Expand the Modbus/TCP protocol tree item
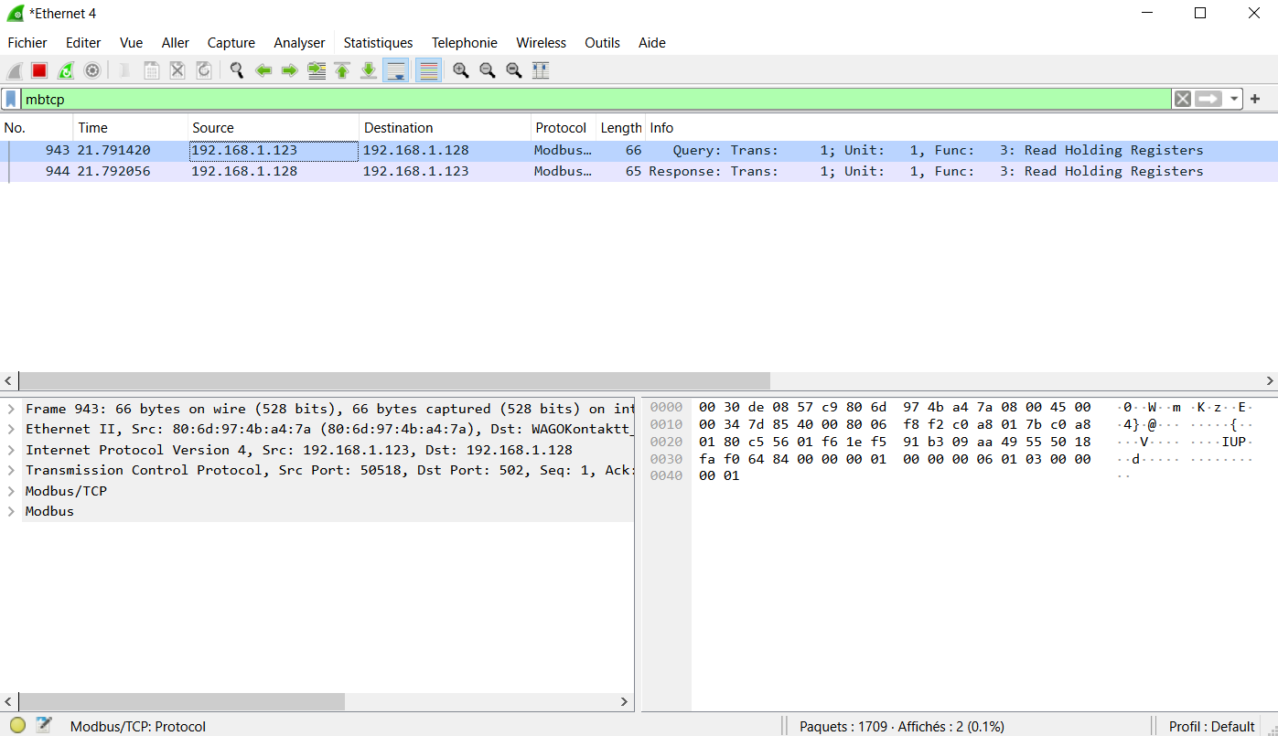This screenshot has width=1278, height=736. [x=12, y=491]
